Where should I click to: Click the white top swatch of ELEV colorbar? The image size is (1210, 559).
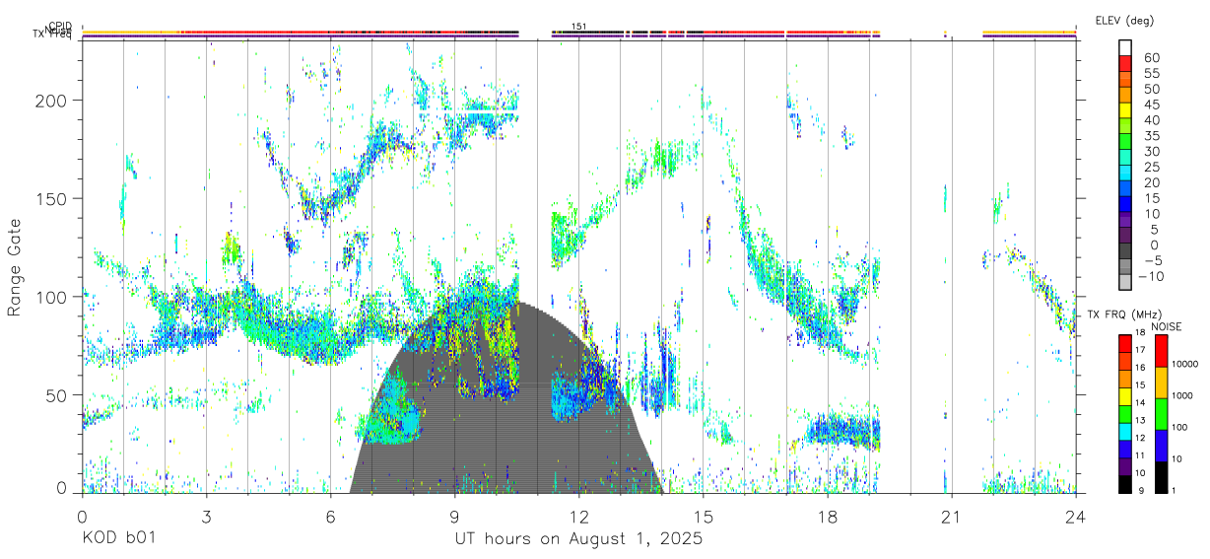(1125, 47)
